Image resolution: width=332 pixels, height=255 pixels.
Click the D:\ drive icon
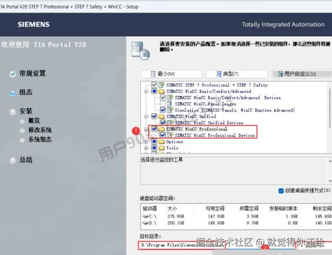[145, 223]
